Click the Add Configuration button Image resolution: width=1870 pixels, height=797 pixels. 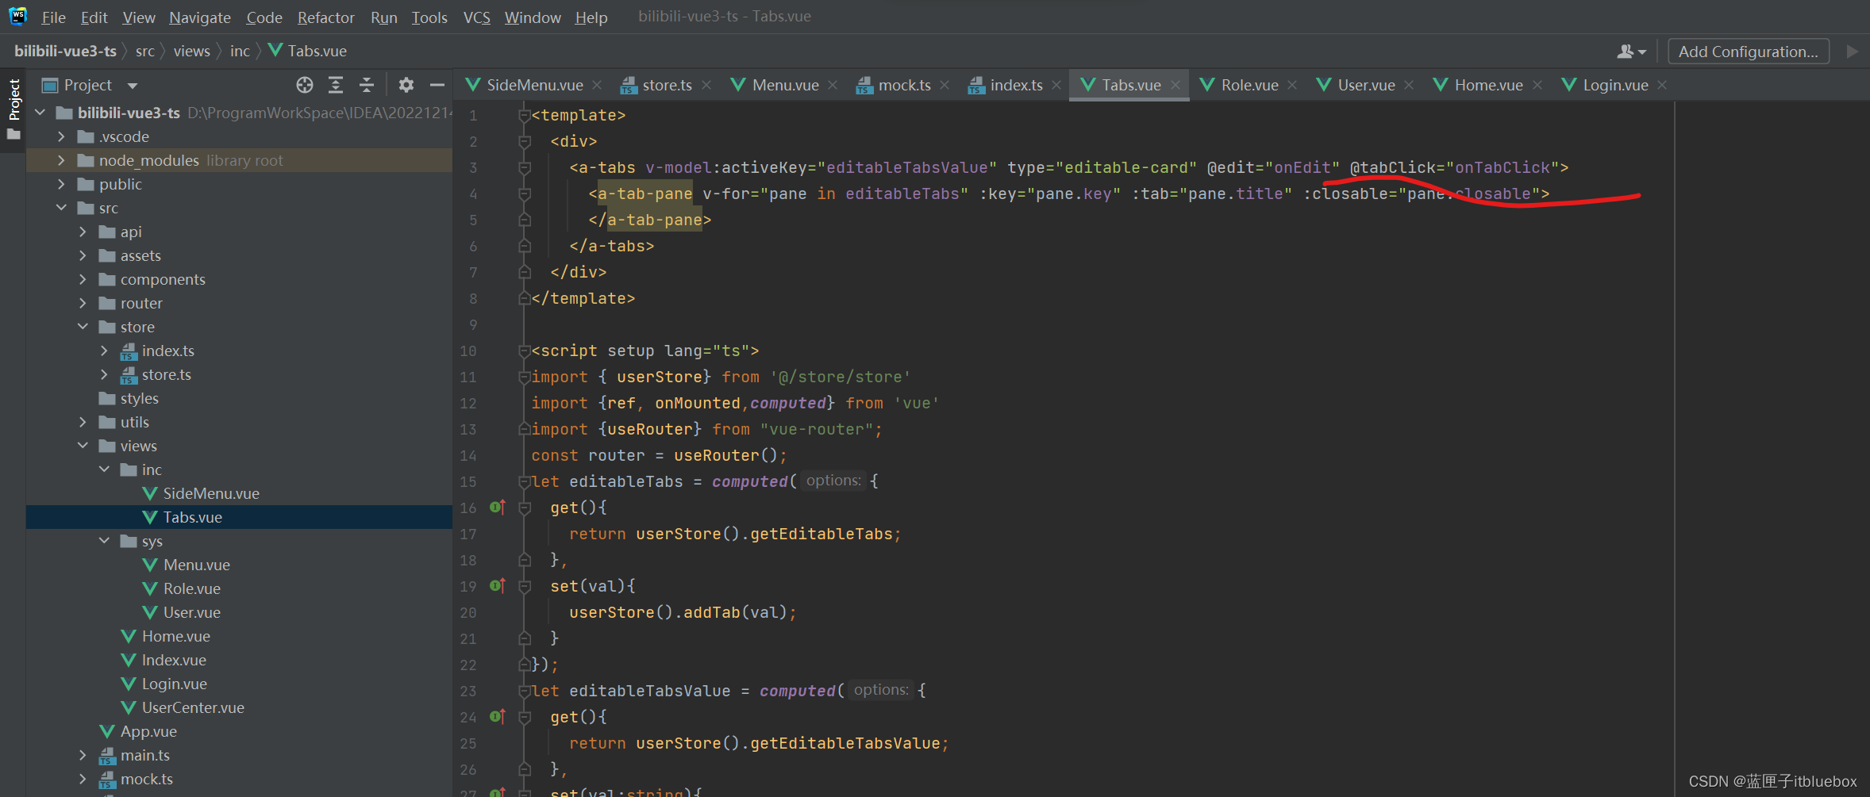(1748, 52)
